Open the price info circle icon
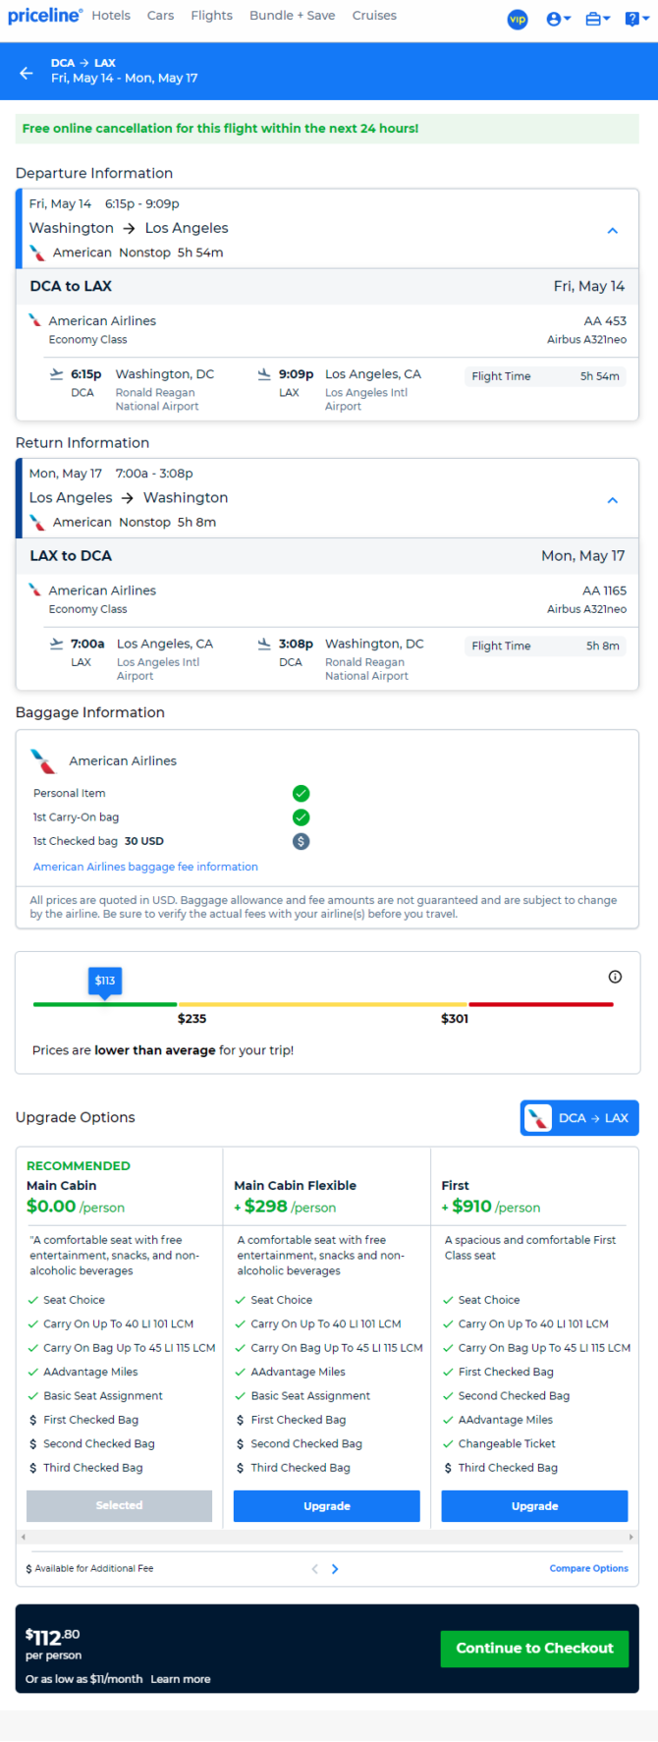The width and height of the screenshot is (658, 1742). [615, 977]
